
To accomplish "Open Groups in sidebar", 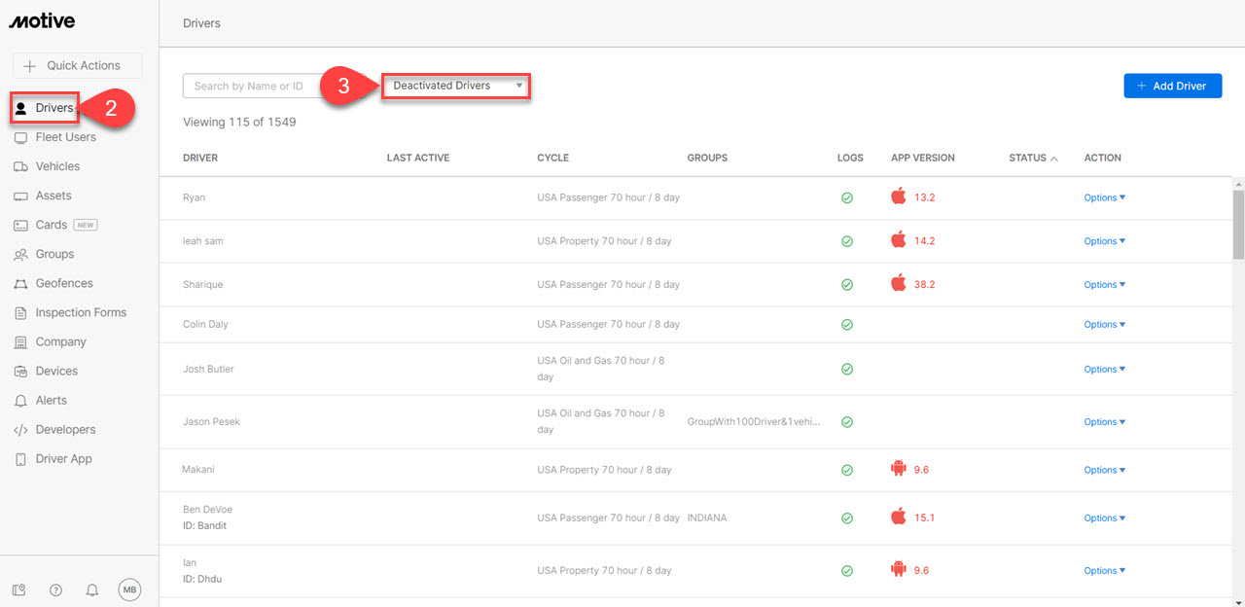I will tap(54, 254).
